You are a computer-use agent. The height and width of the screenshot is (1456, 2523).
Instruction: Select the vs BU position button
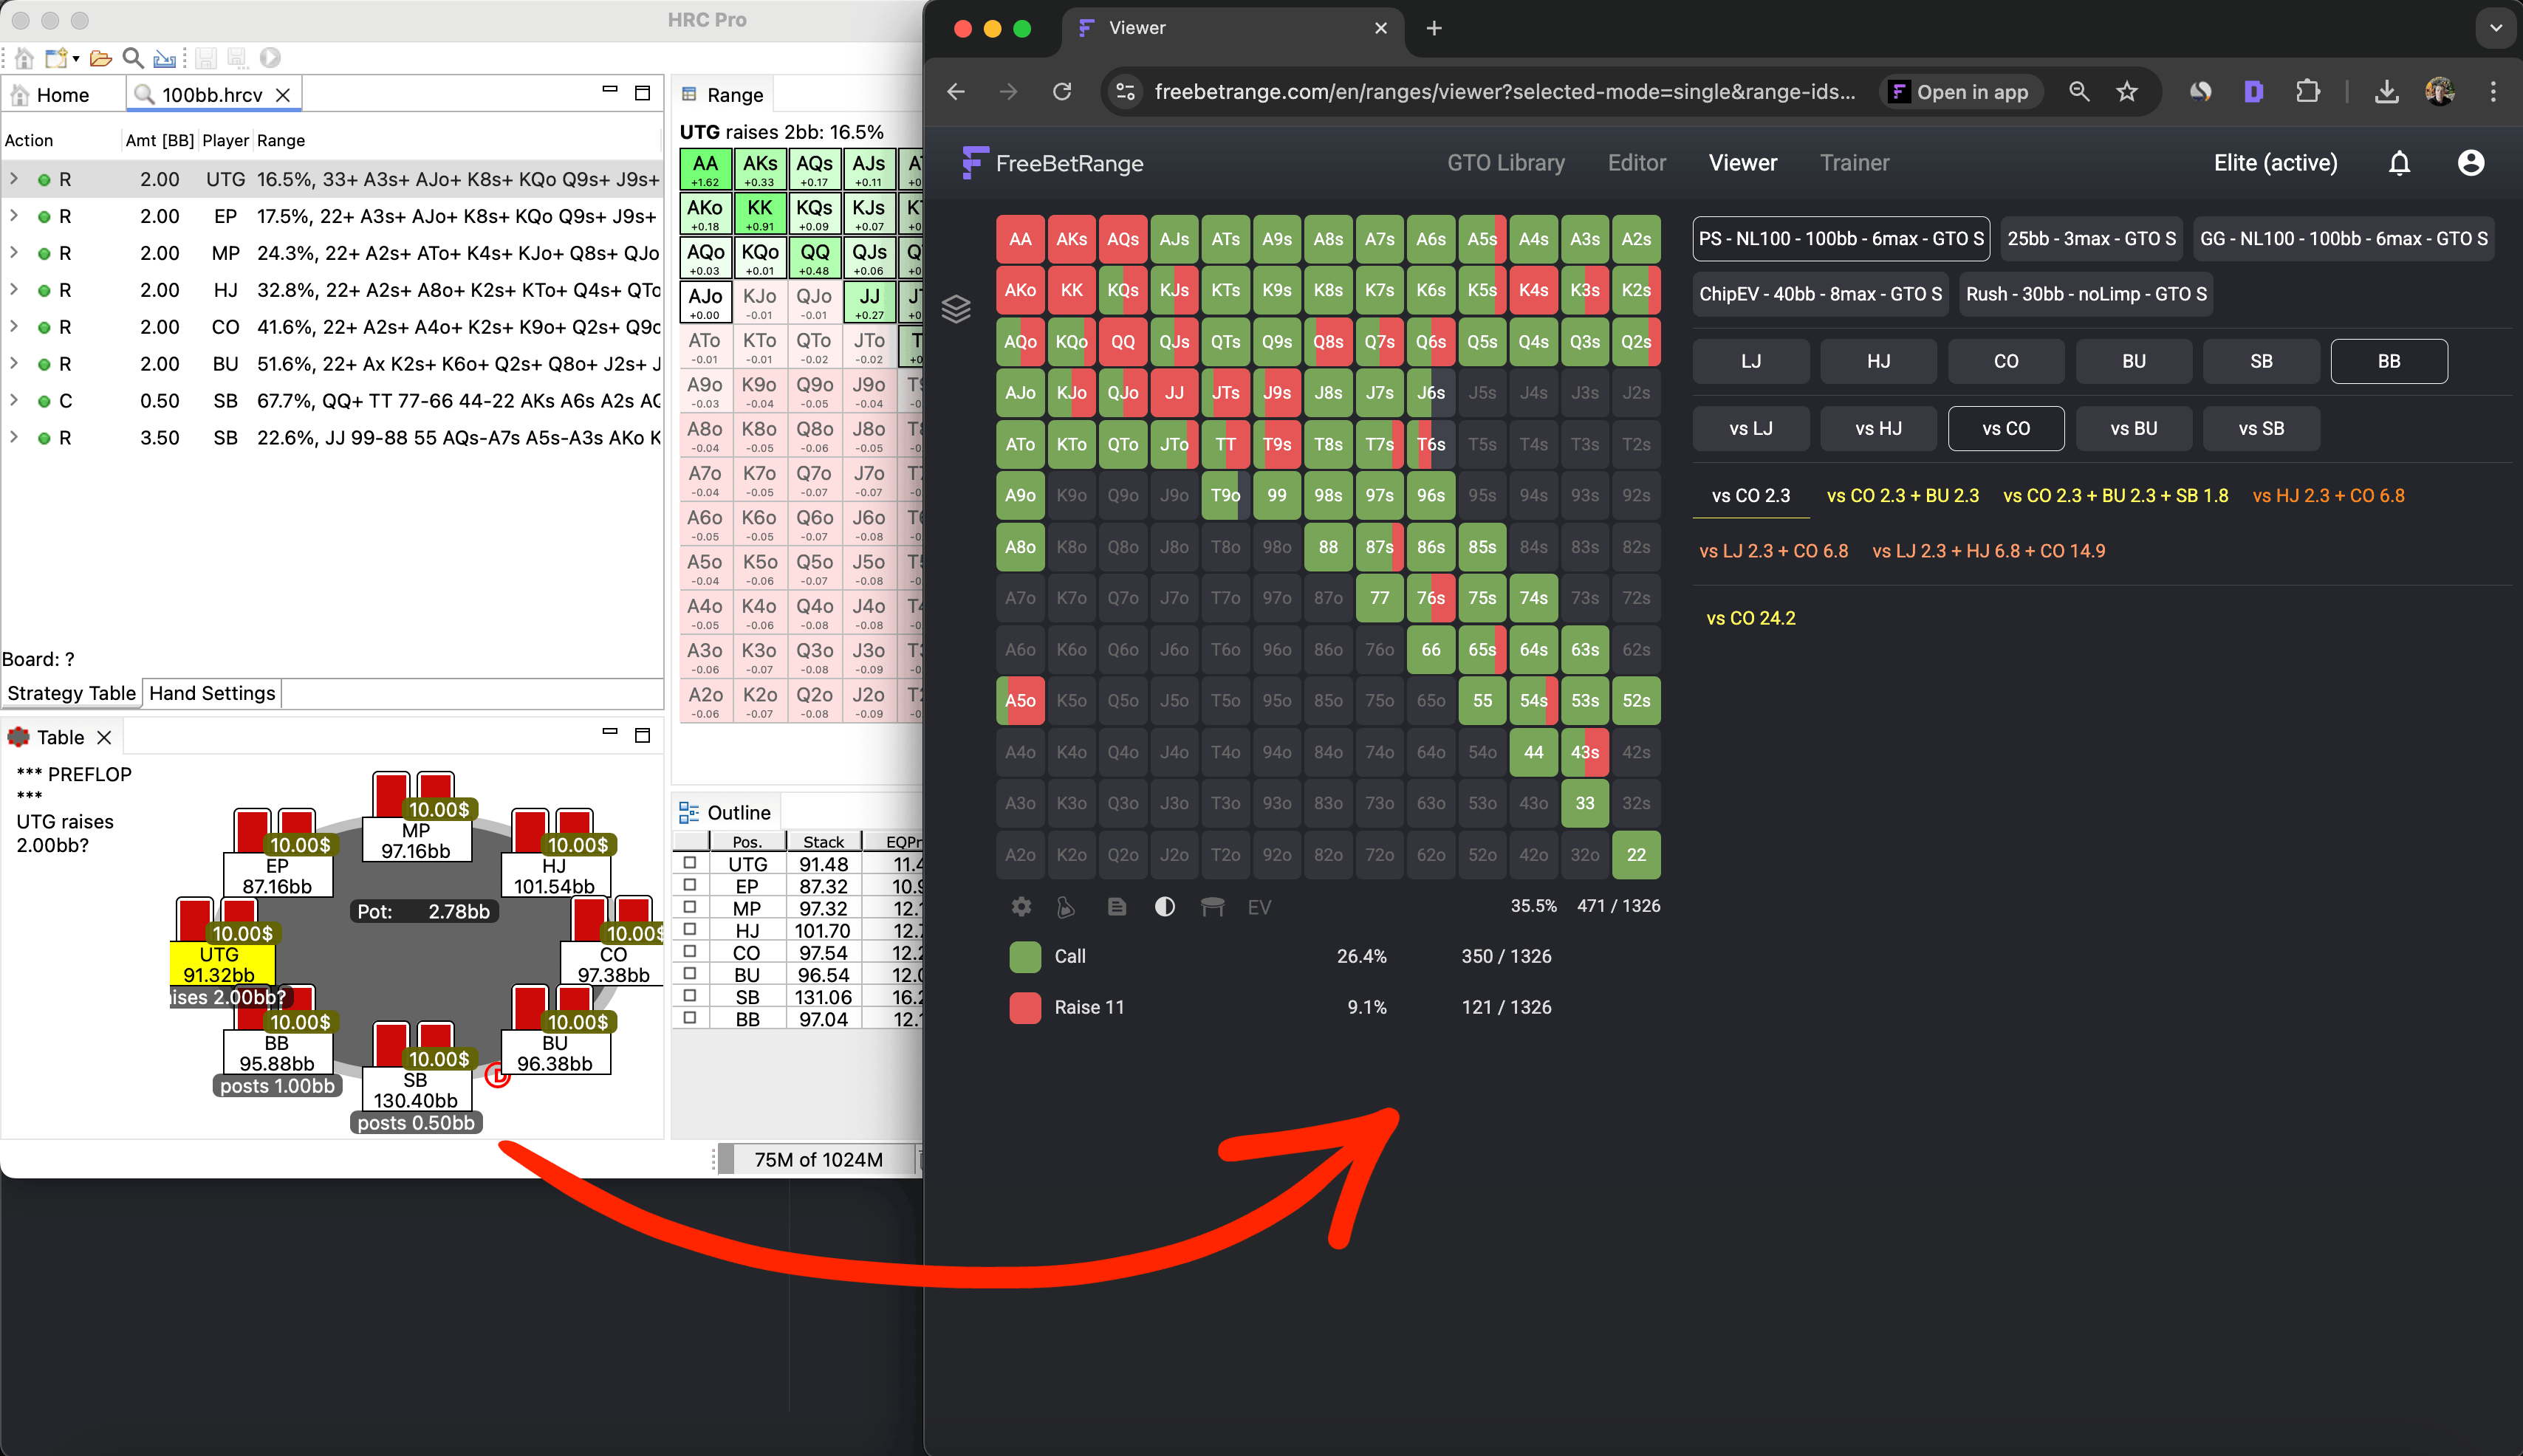click(2133, 428)
